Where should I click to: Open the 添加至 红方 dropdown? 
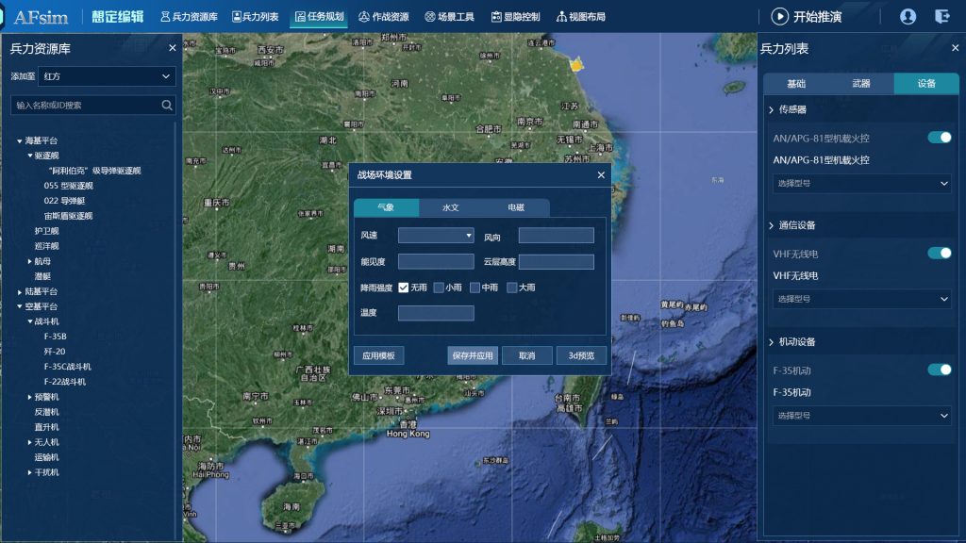[x=107, y=76]
